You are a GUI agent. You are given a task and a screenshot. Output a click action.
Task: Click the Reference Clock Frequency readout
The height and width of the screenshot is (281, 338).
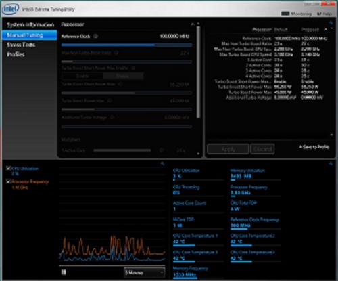click(x=256, y=223)
